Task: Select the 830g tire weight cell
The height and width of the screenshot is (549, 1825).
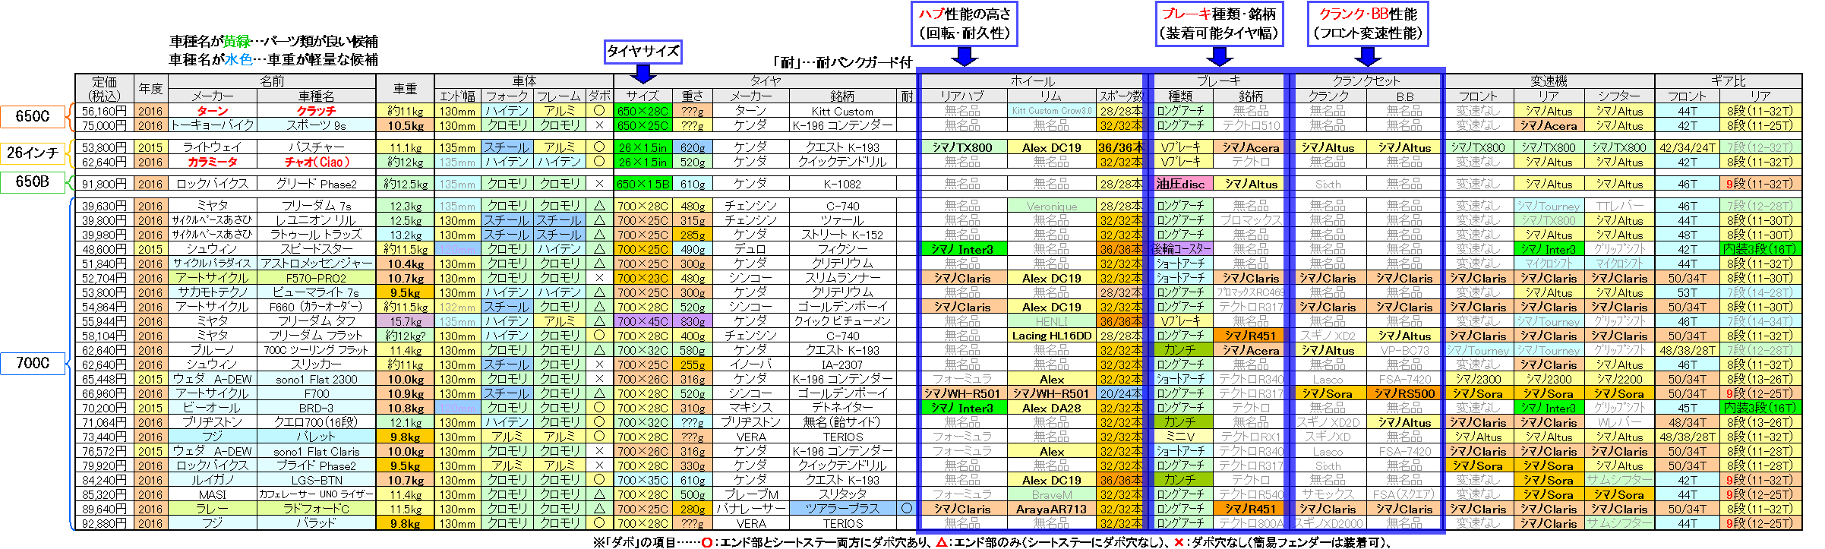Action: point(692,321)
